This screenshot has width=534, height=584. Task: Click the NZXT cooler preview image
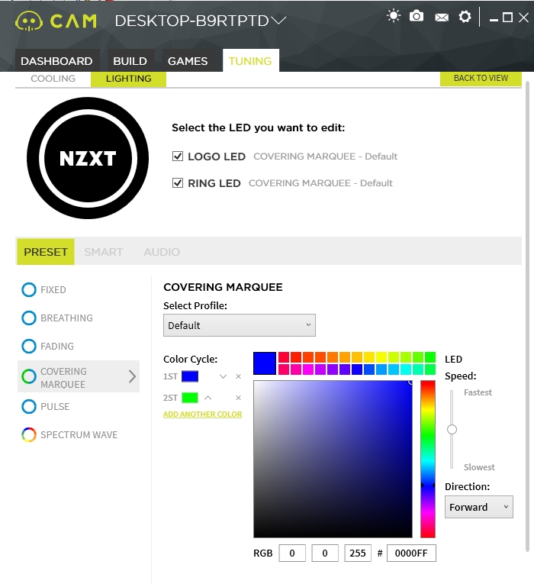point(88,158)
